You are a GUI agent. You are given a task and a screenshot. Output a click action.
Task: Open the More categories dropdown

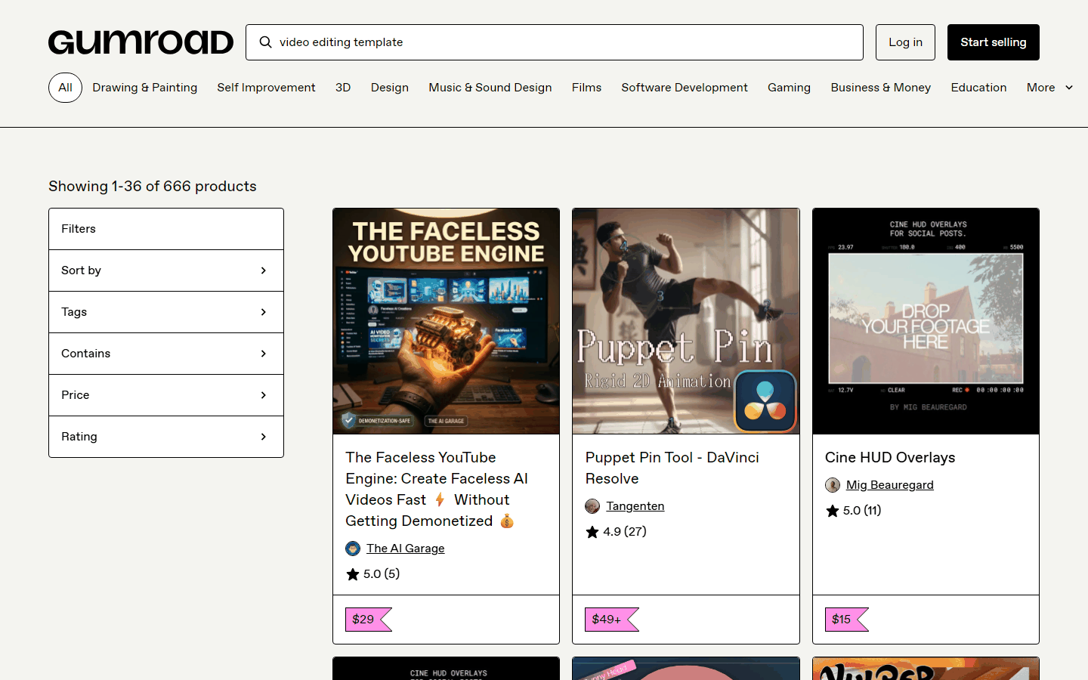[x=1050, y=88]
